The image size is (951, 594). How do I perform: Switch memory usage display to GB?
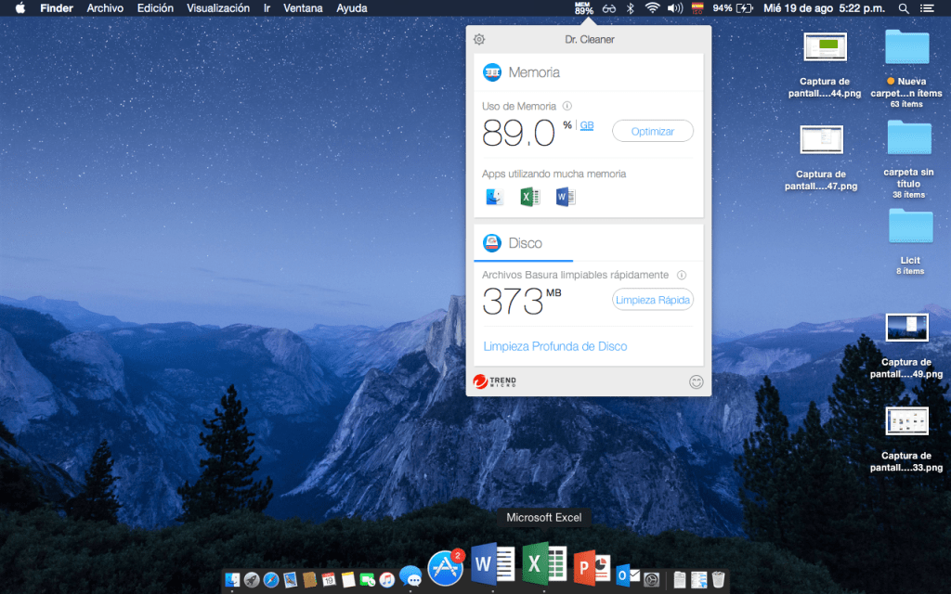(587, 125)
